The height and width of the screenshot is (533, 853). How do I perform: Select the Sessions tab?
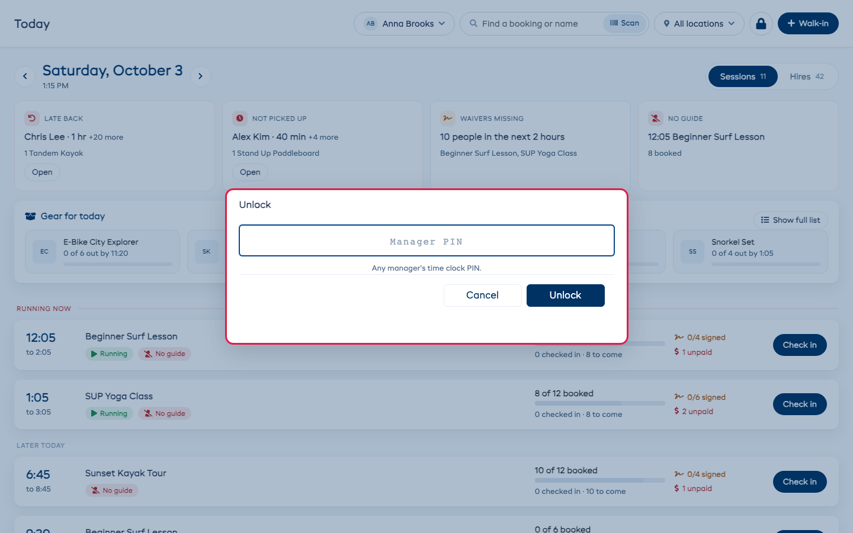click(x=743, y=76)
